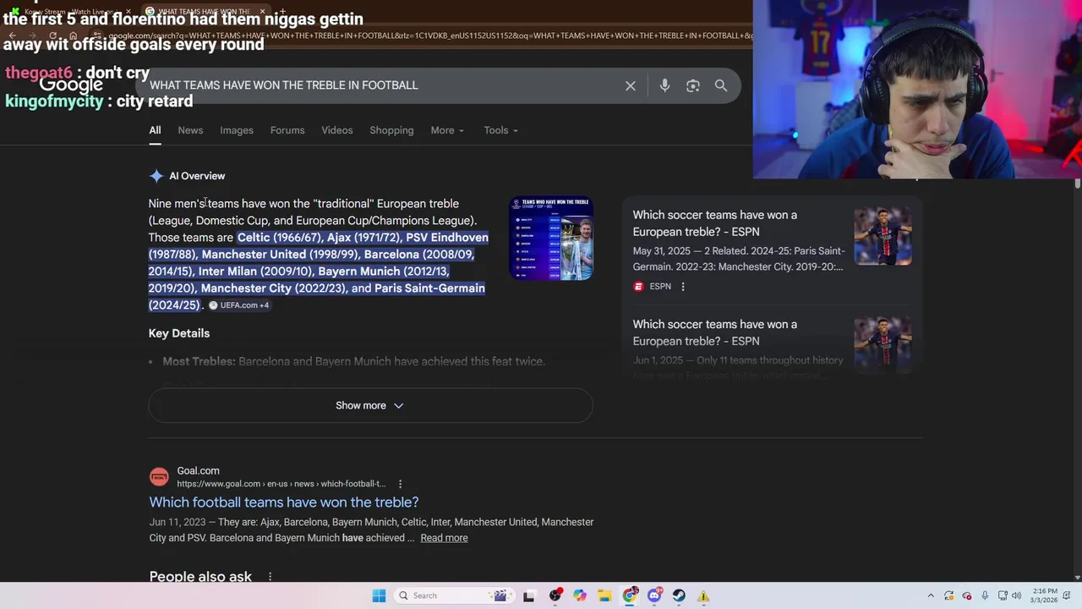Switch to the Videos tab

(x=337, y=130)
